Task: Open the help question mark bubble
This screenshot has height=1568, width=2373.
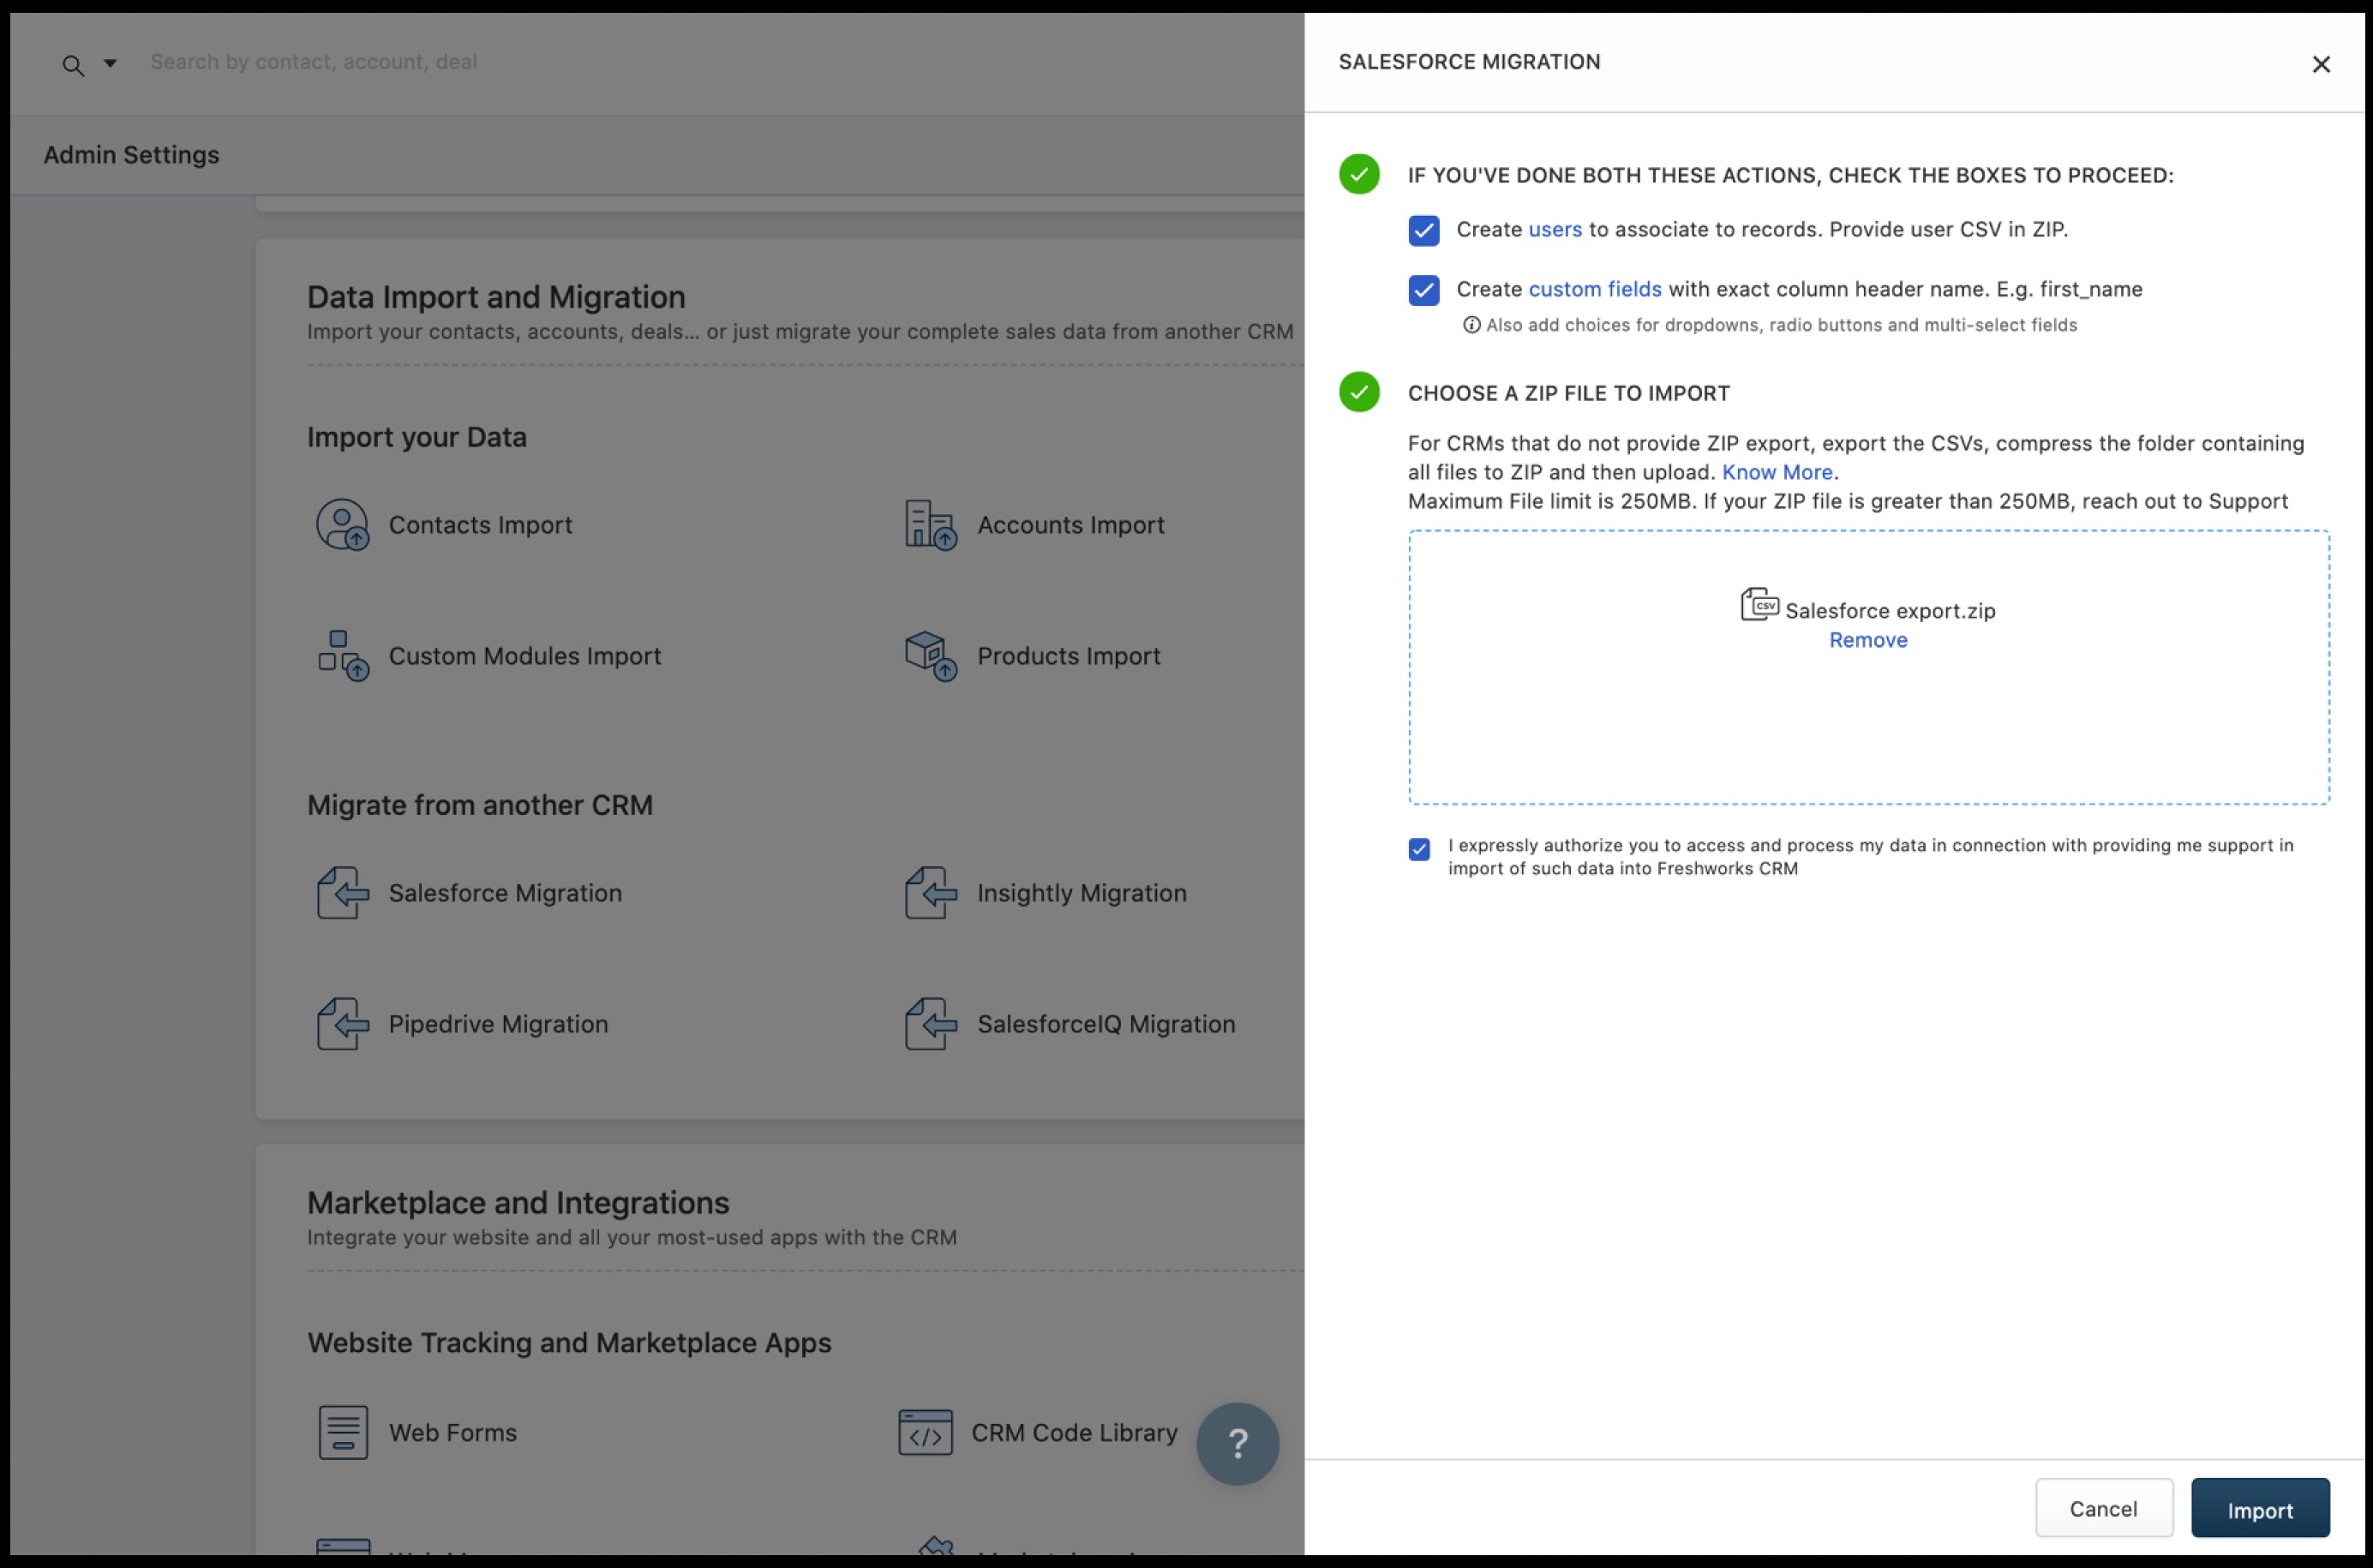Action: coord(1237,1443)
